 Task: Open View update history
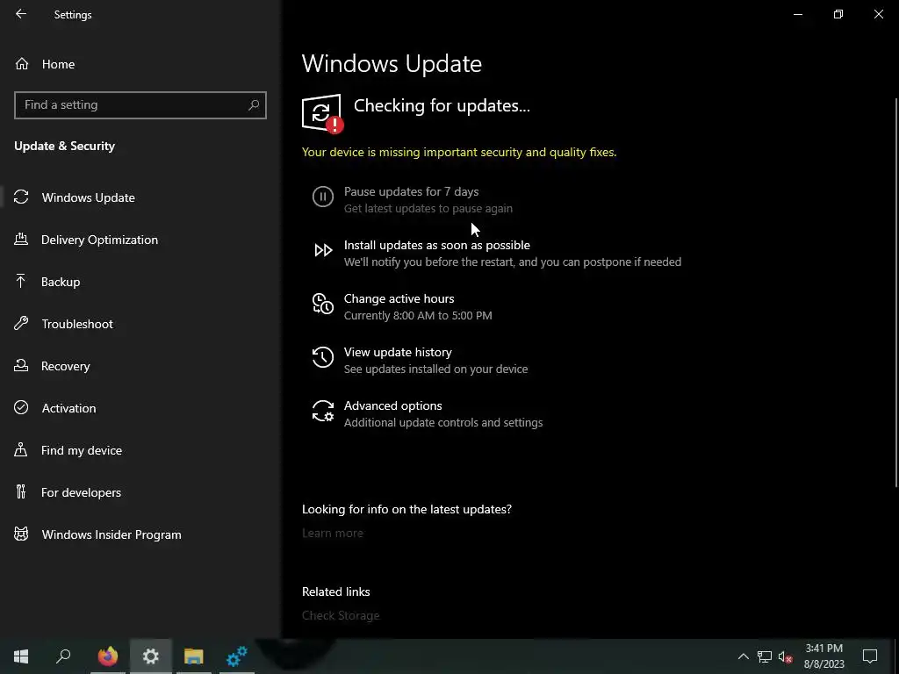coord(398,352)
